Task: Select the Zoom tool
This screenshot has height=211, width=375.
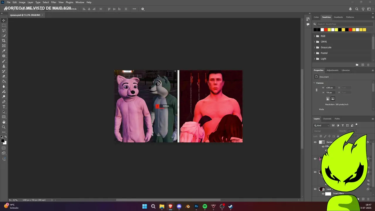Action: pos(4,127)
